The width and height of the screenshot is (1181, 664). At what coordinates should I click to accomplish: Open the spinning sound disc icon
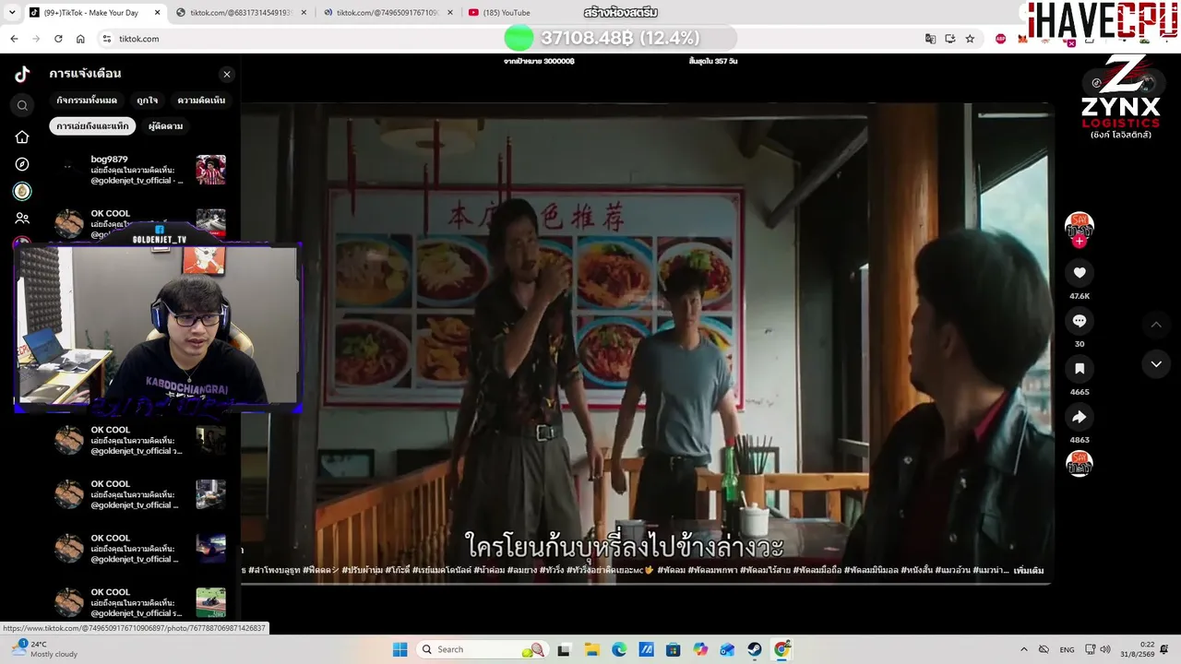1080,463
